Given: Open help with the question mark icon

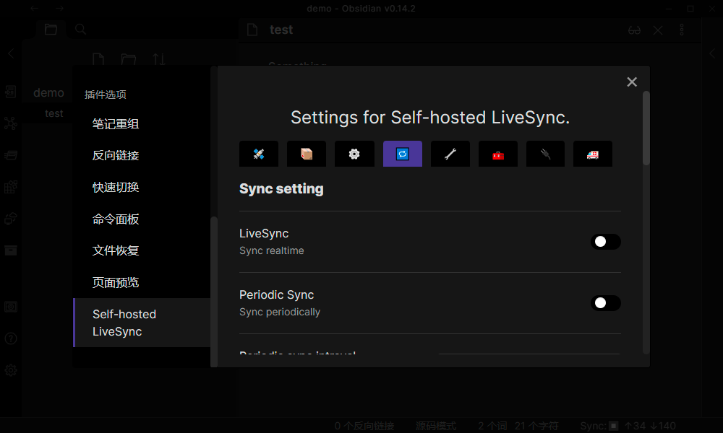Looking at the screenshot, I should coord(11,338).
